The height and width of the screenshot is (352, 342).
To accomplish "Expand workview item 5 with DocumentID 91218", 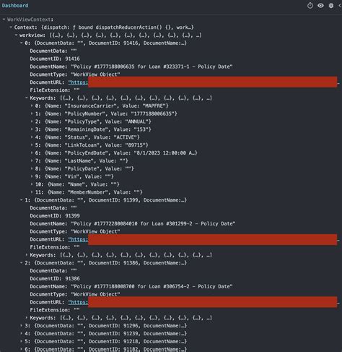I will point(22,341).
